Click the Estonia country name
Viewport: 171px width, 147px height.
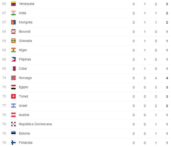coord(24,134)
